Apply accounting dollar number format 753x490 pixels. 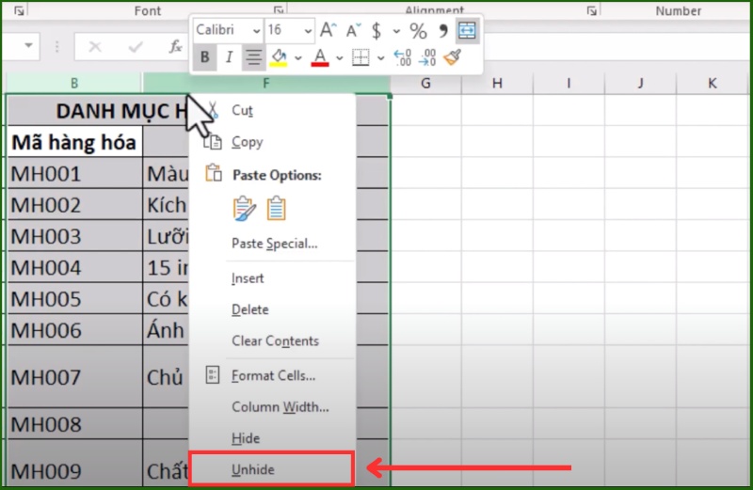click(x=376, y=31)
